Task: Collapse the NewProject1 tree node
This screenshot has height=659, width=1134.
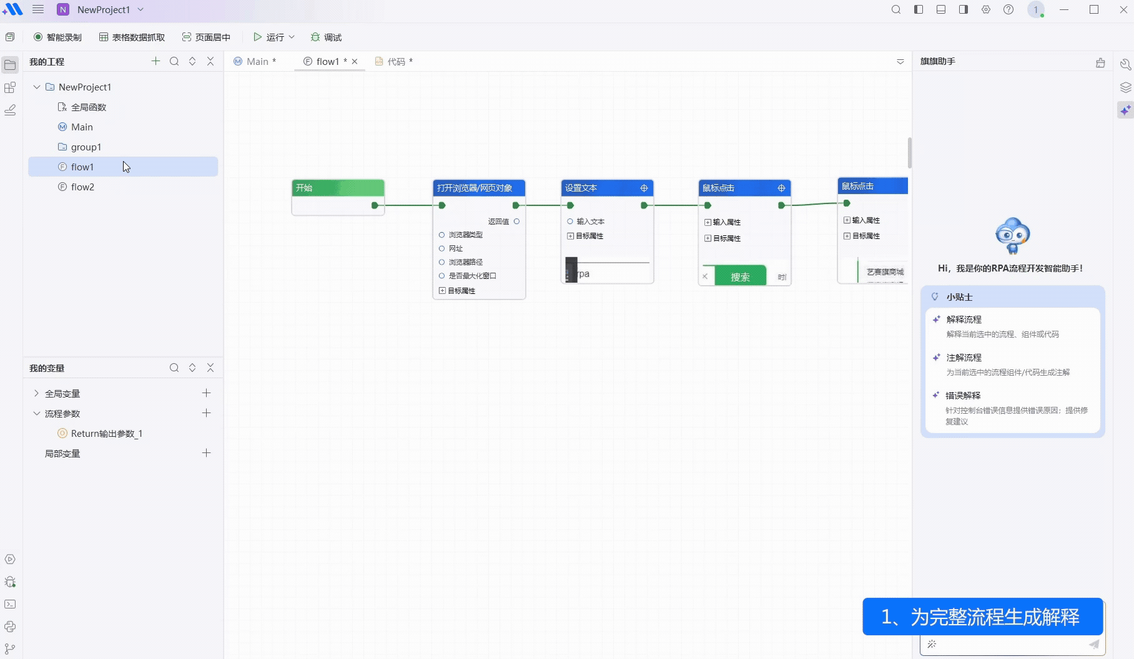Action: coord(37,87)
